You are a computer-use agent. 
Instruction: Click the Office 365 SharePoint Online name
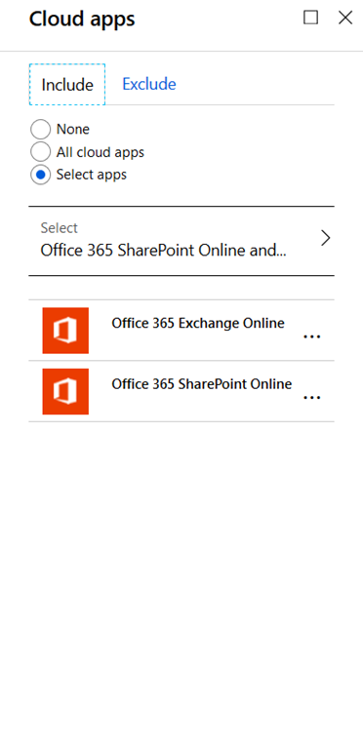tap(202, 384)
